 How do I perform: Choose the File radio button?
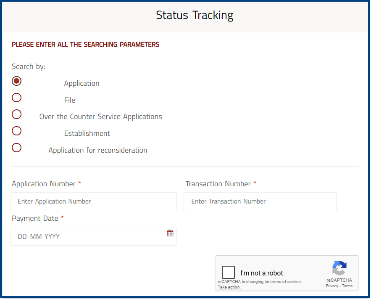pos(16,98)
